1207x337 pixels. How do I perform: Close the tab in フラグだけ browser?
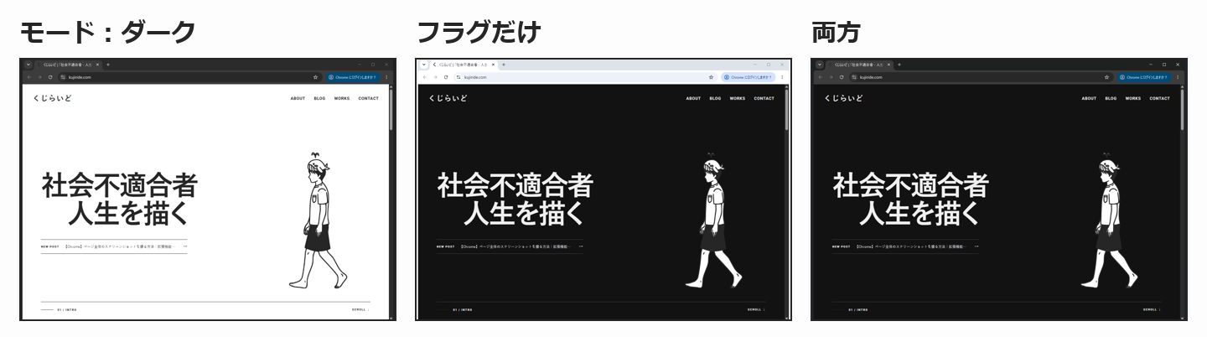pyautogui.click(x=493, y=65)
